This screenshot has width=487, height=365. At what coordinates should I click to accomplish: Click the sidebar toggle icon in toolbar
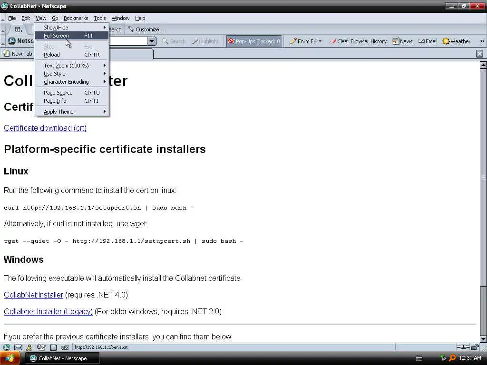coord(19,29)
